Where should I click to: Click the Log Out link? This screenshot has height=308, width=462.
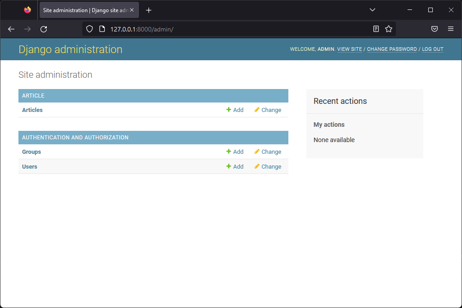(432, 49)
